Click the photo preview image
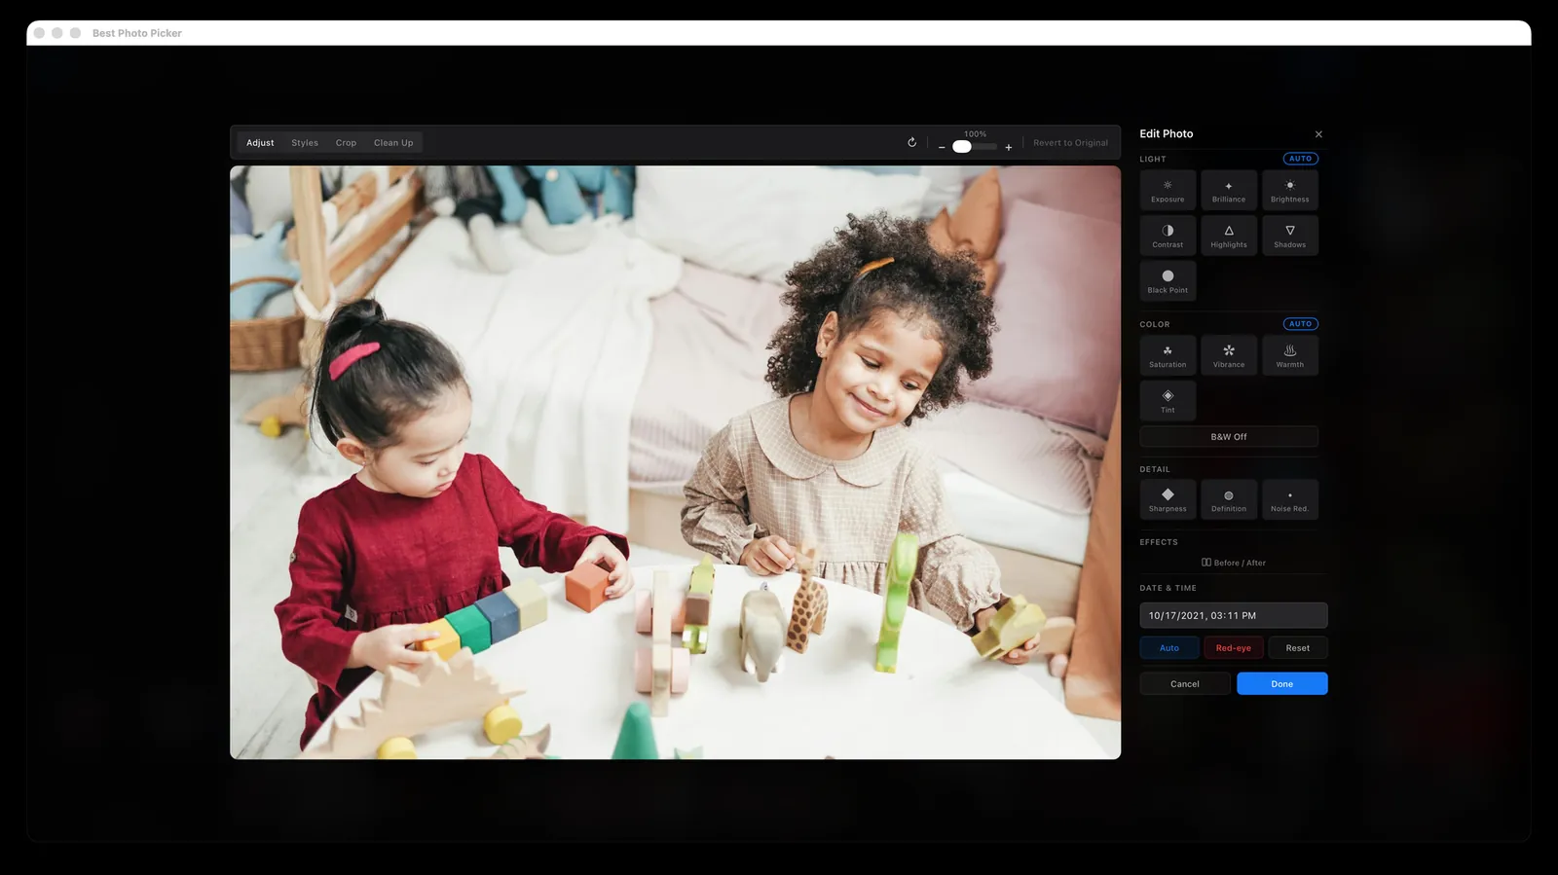Screen dimensions: 1558x875 tap(675, 462)
